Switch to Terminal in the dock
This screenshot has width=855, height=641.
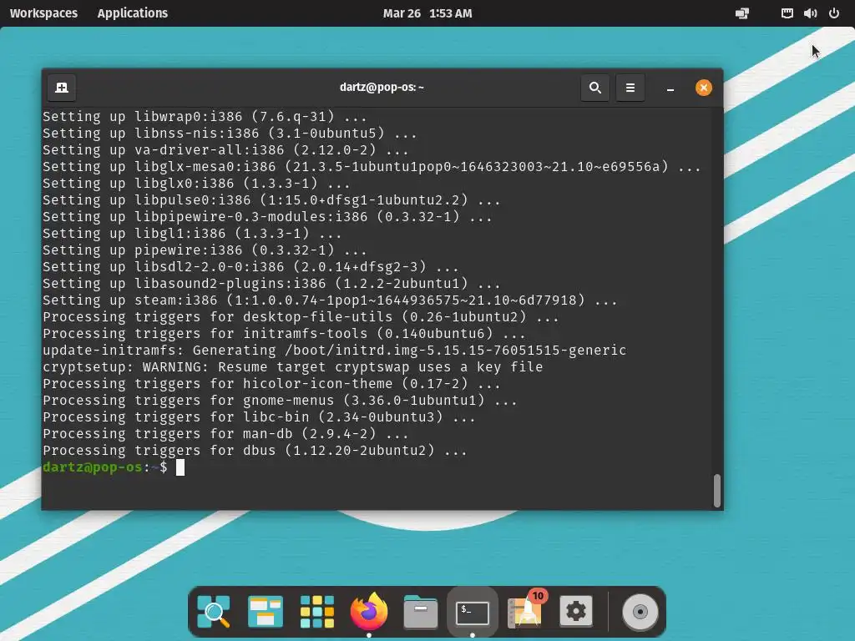[473, 613]
